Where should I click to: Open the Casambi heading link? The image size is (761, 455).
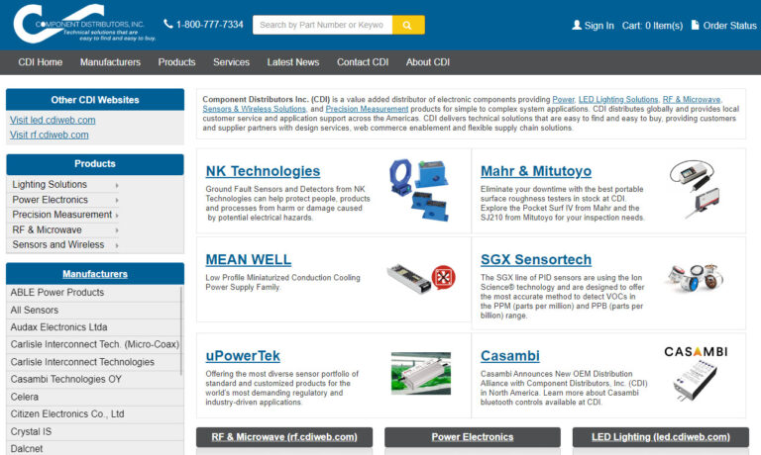(509, 356)
